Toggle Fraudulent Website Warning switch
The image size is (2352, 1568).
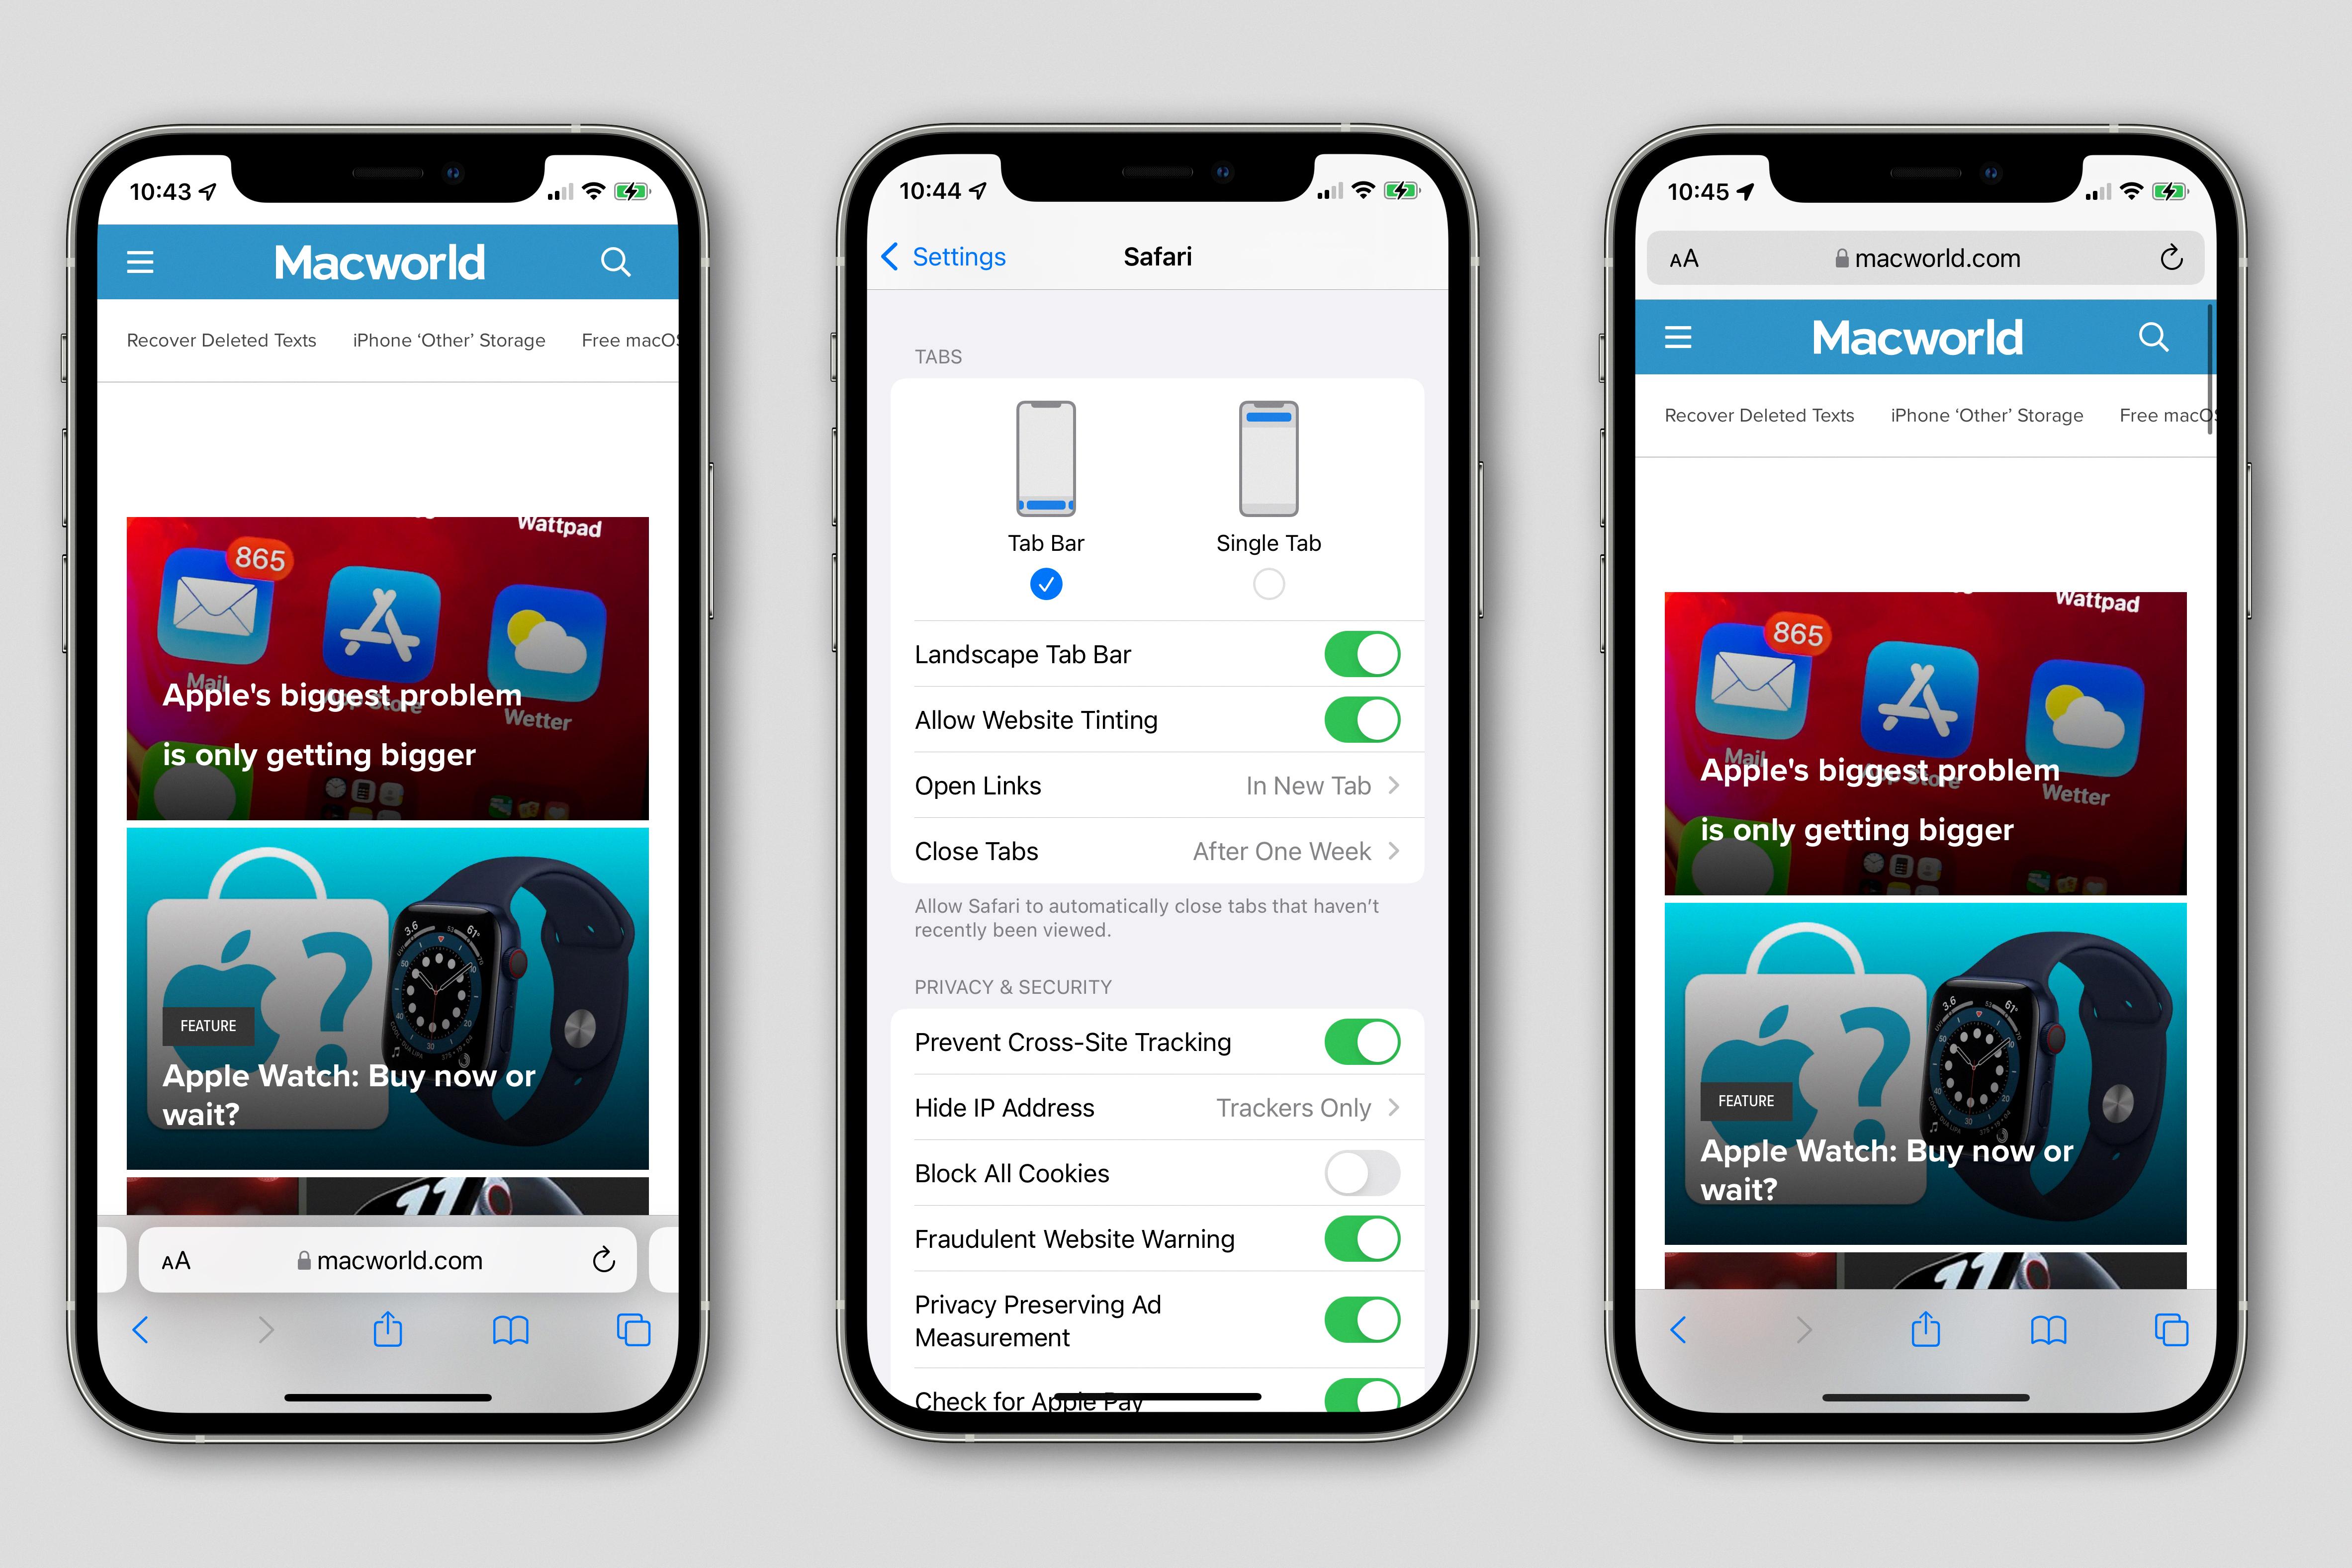1363,1239
